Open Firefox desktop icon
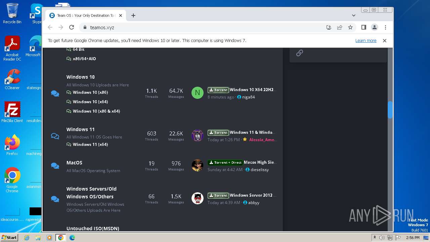 12,145
